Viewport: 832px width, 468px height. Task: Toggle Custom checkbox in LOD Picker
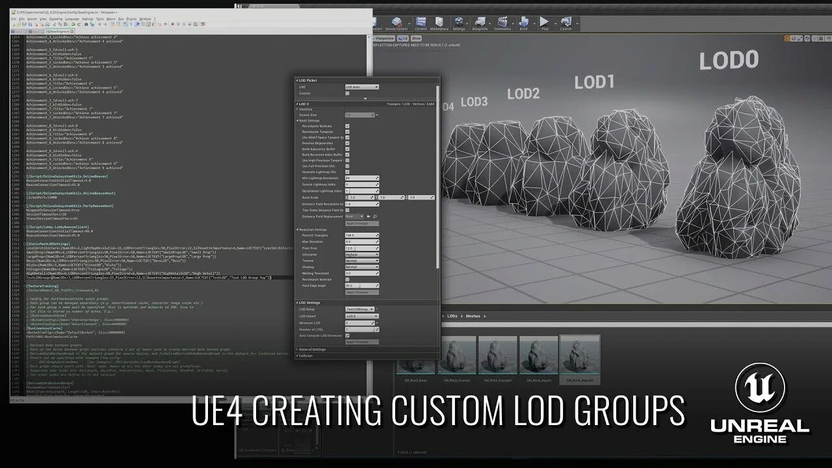(347, 93)
